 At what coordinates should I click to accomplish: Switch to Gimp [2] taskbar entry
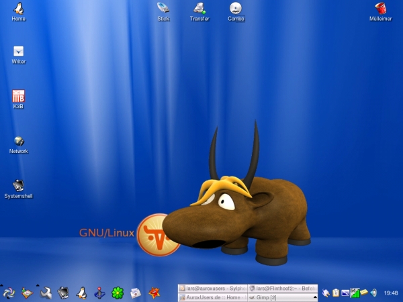pyautogui.click(x=283, y=297)
